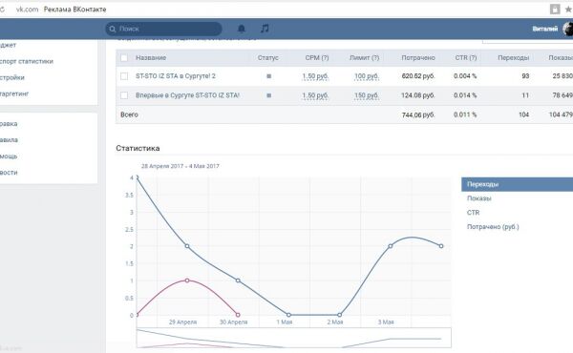Sort table by CPM (?) column
573x353 pixels.
click(317, 57)
